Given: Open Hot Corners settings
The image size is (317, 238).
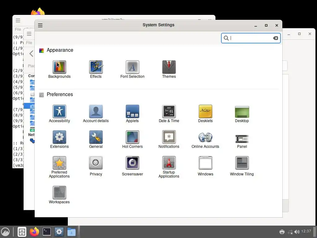Looking at the screenshot, I should 132,139.
